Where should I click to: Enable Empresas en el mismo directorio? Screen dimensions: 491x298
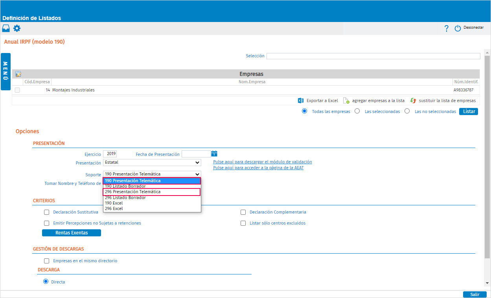pyautogui.click(x=47, y=261)
